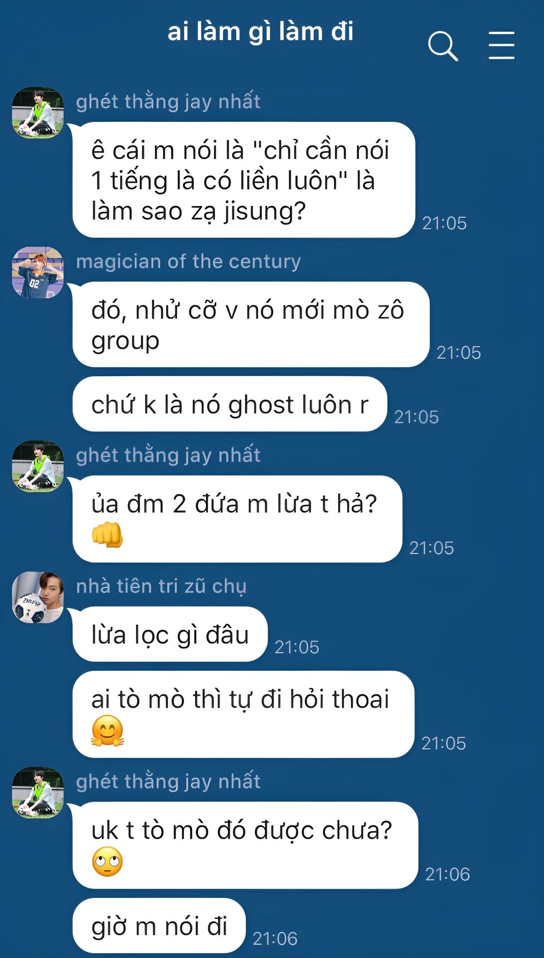The width and height of the screenshot is (544, 958).
Task: Select message "ai tò mò thì tự đi hỏi thoai"
Action: pyautogui.click(x=244, y=714)
